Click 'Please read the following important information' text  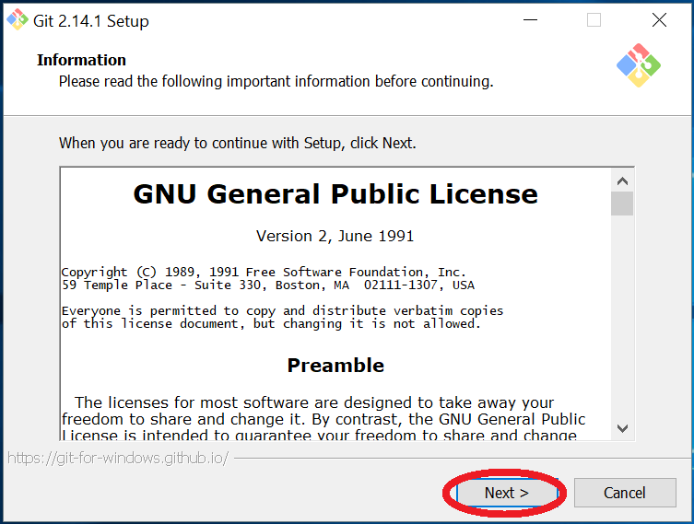pyautogui.click(x=276, y=81)
